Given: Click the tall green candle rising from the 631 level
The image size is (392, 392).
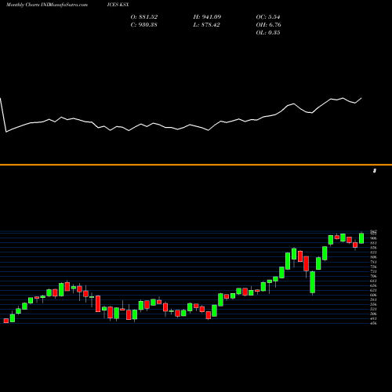Looking at the screenshot, I should [312, 282].
